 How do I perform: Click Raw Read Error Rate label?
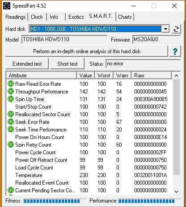[38, 84]
